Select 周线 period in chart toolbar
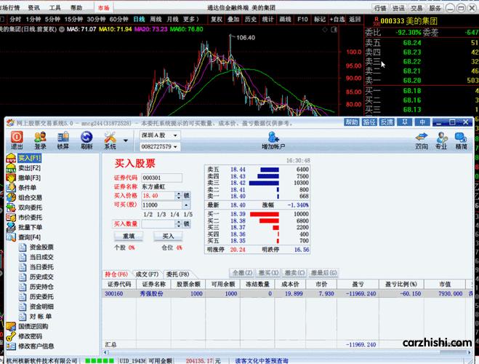 coord(156,19)
